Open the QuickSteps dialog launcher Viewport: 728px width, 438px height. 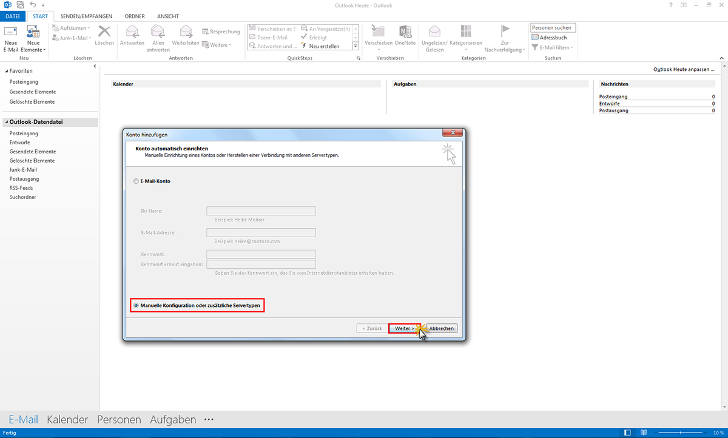click(x=359, y=58)
